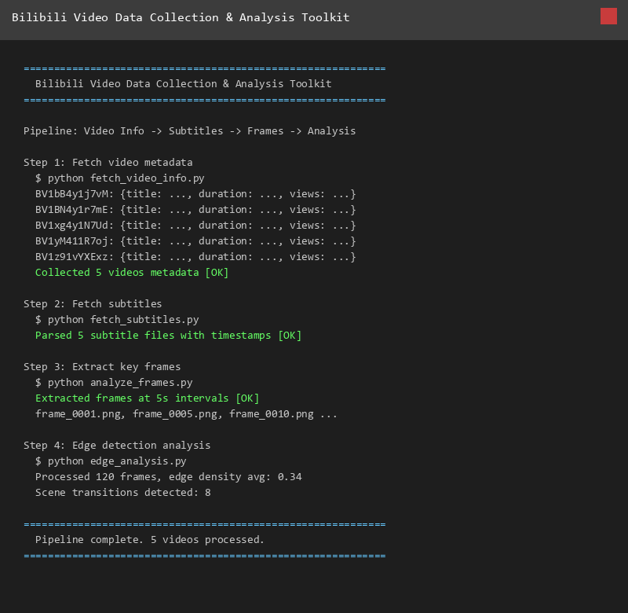The width and height of the screenshot is (628, 613).
Task: Select the BV1yM411R7oj metadata row
Action: point(195,241)
